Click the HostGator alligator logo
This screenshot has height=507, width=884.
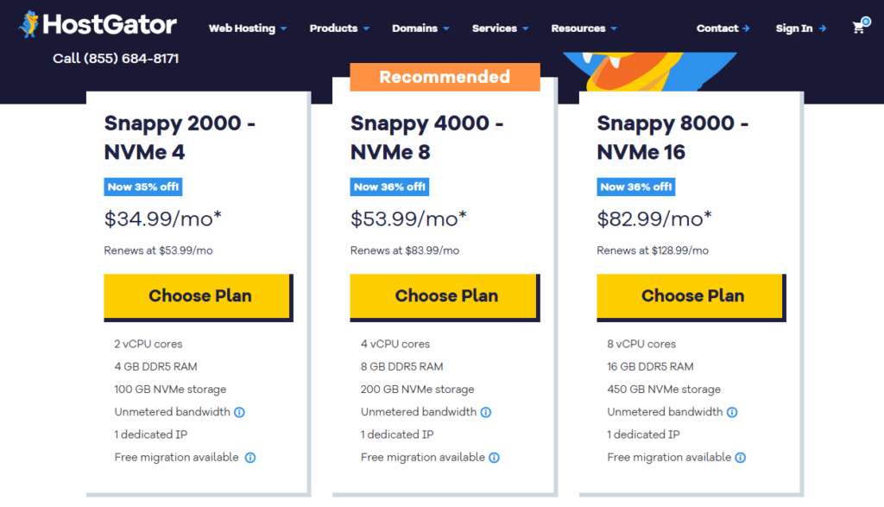click(30, 24)
